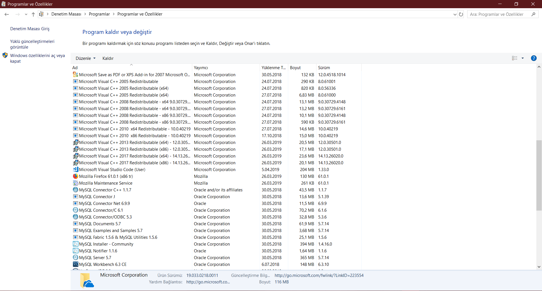Click the MySQL Connector C++ 1.1.7 icon
The width and height of the screenshot is (542, 291).
(x=75, y=190)
